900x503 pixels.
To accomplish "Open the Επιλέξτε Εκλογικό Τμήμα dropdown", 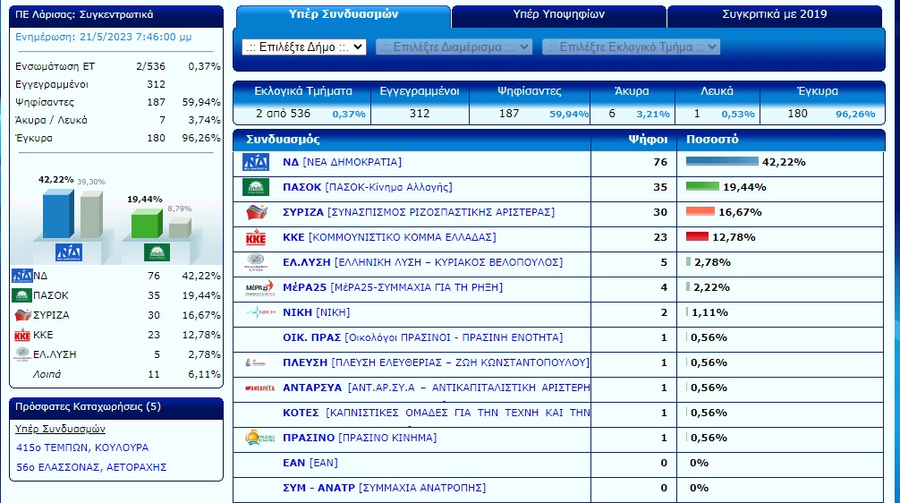I will tap(631, 47).
